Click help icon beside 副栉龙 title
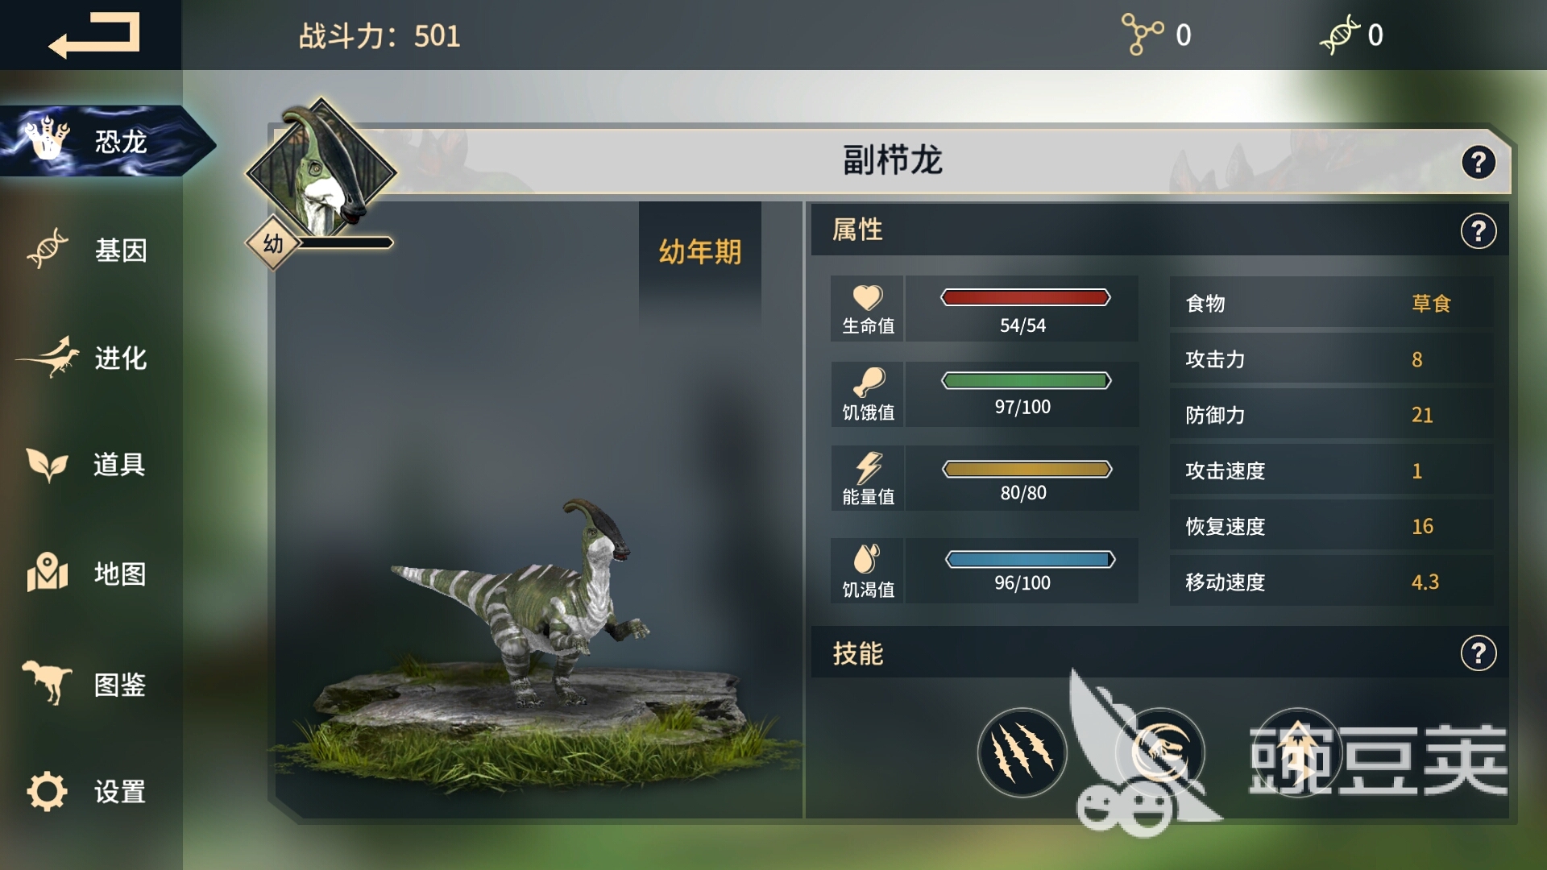The height and width of the screenshot is (870, 1547). pyautogui.click(x=1479, y=163)
